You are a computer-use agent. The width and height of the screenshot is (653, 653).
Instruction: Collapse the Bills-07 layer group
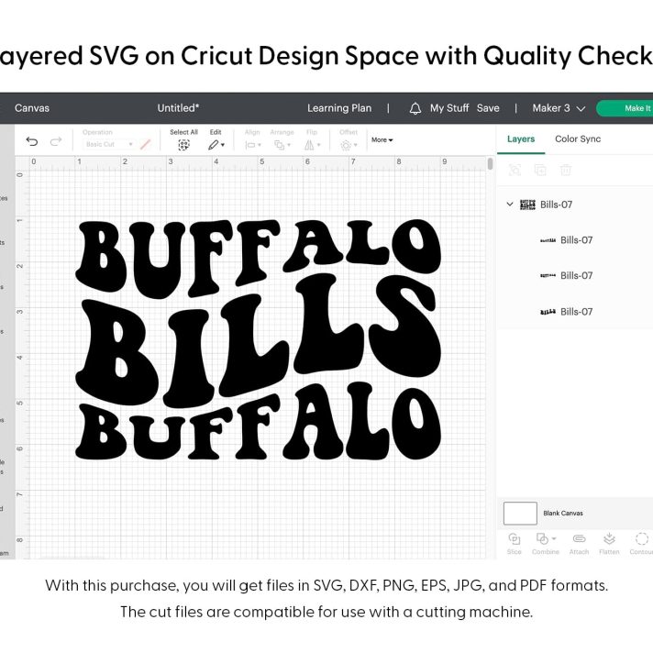pyautogui.click(x=509, y=204)
